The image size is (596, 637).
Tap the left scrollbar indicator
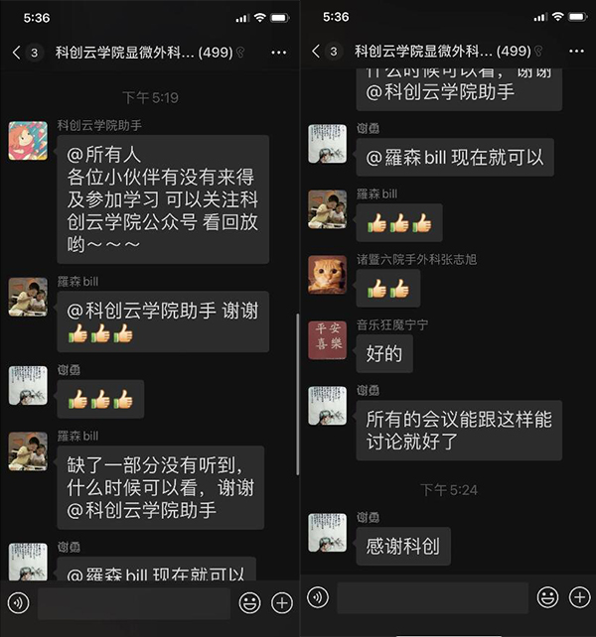click(x=298, y=394)
